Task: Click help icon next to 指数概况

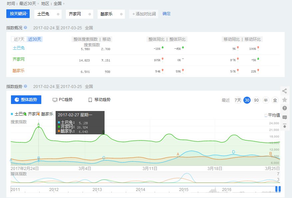Action: [x=26, y=28]
